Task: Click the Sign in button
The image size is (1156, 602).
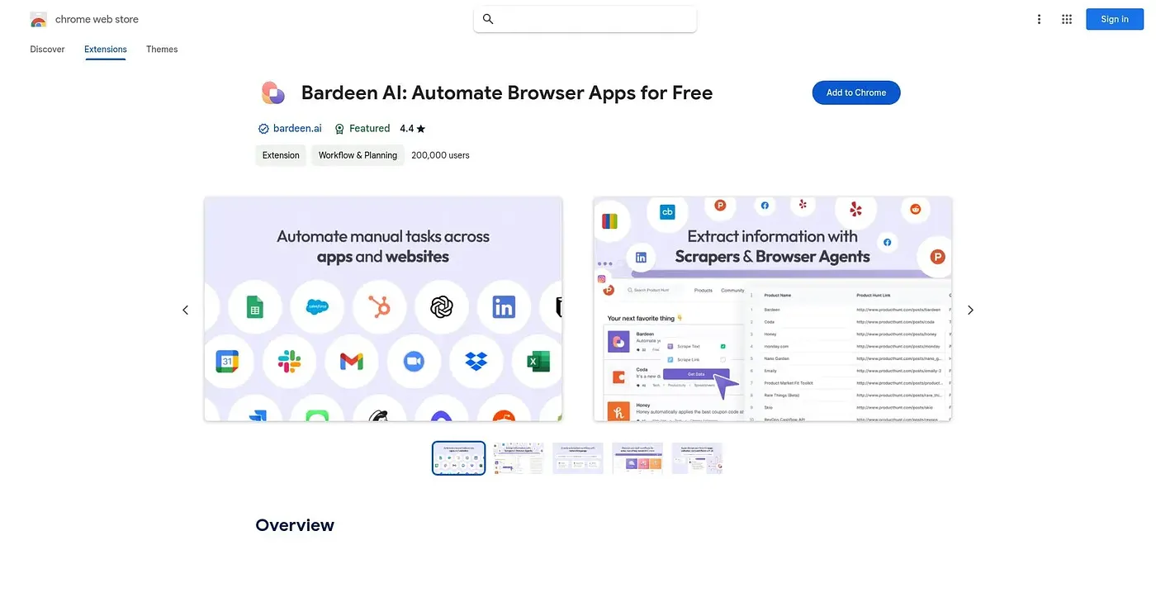Action: [1114, 19]
